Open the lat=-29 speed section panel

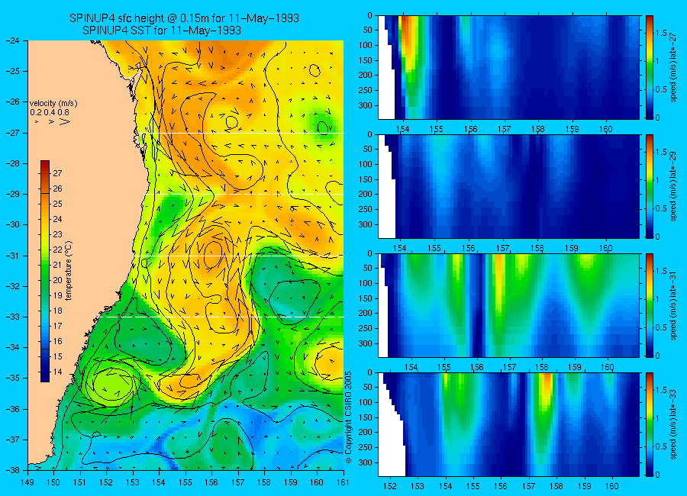coord(508,186)
